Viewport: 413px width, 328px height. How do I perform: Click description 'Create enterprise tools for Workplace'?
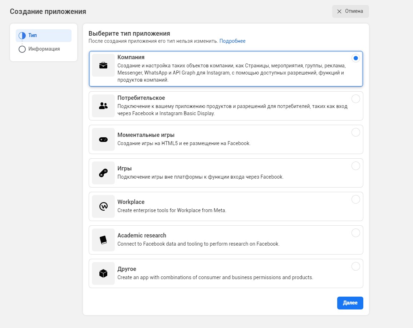pos(172,210)
